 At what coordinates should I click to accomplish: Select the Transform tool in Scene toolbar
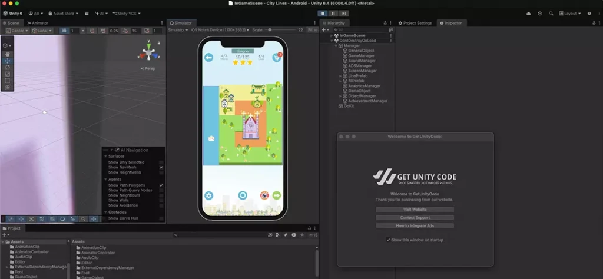point(7,87)
